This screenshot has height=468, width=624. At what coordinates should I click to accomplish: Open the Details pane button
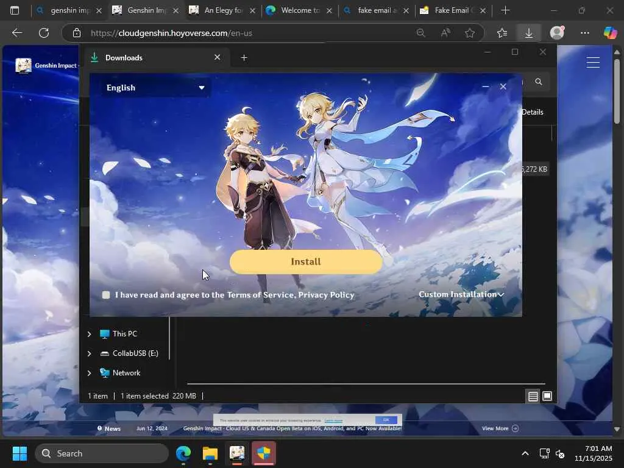pyautogui.click(x=532, y=112)
